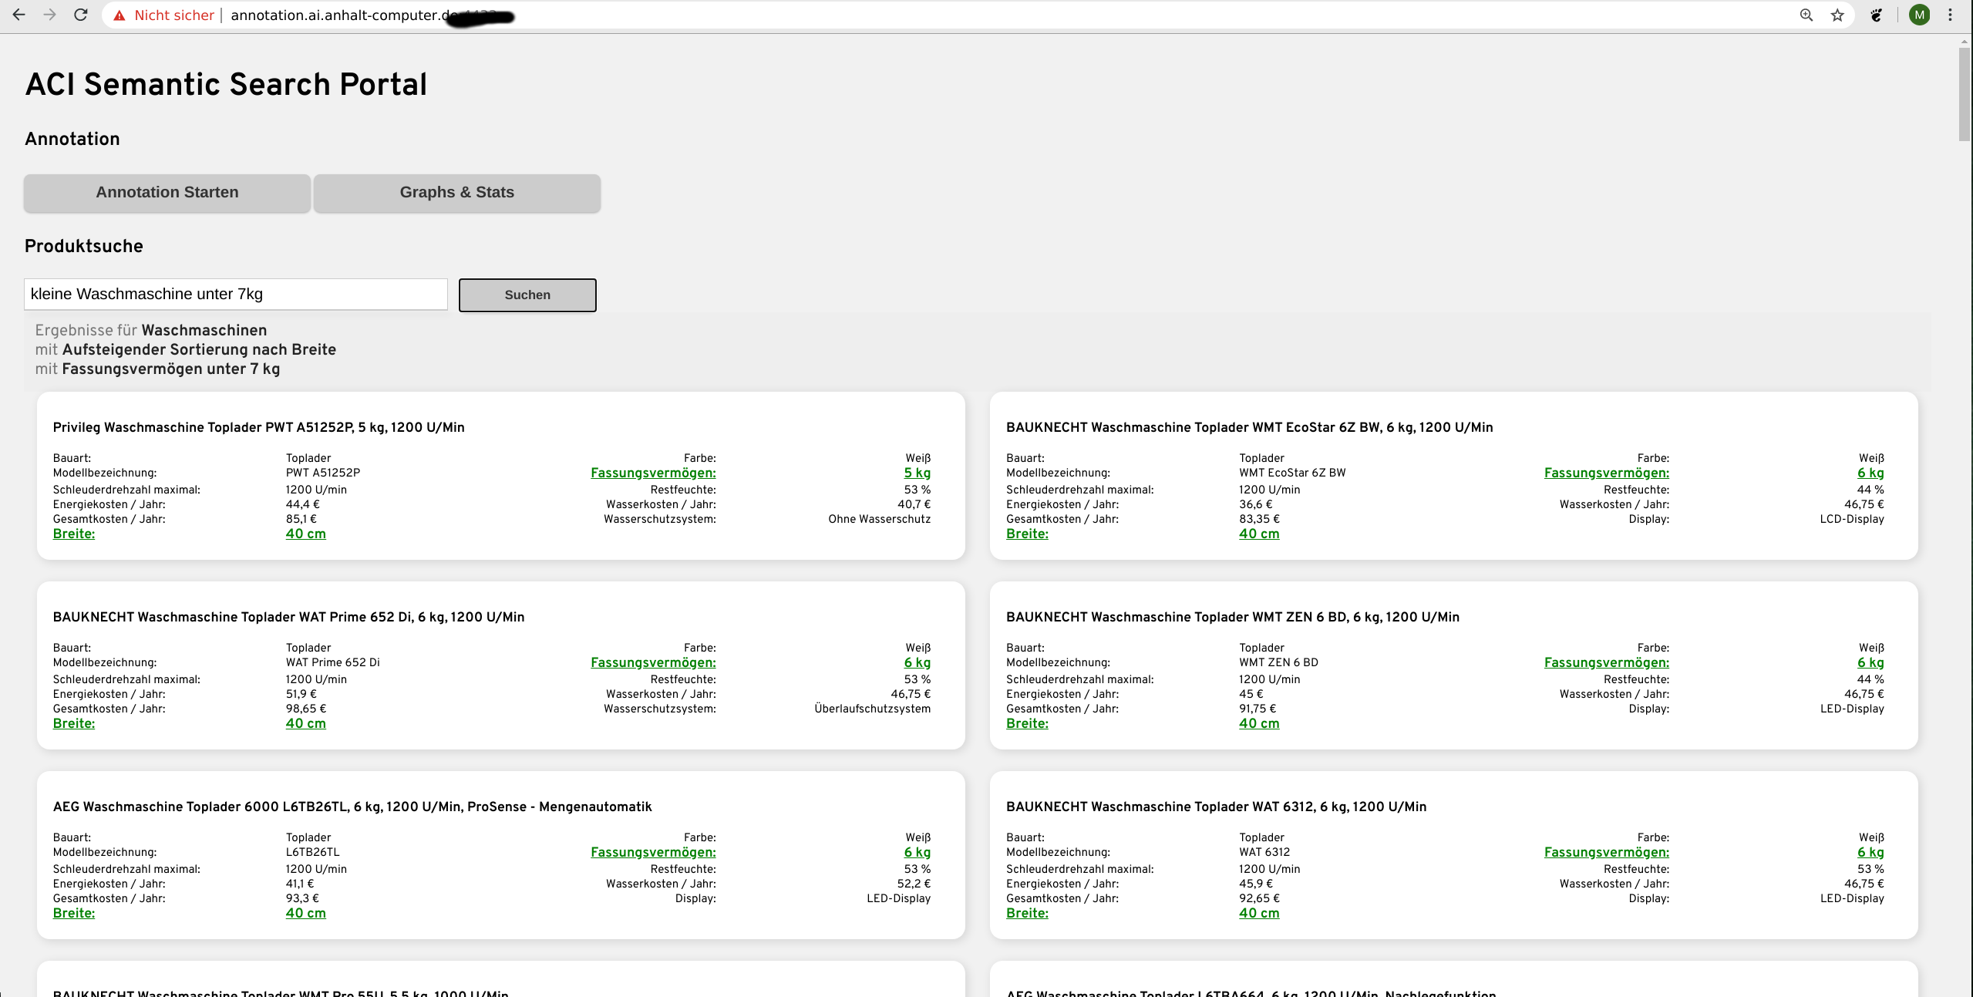Screen dimensions: 1973x997
Task: Open the green M profile avatar
Action: pyautogui.click(x=1920, y=15)
